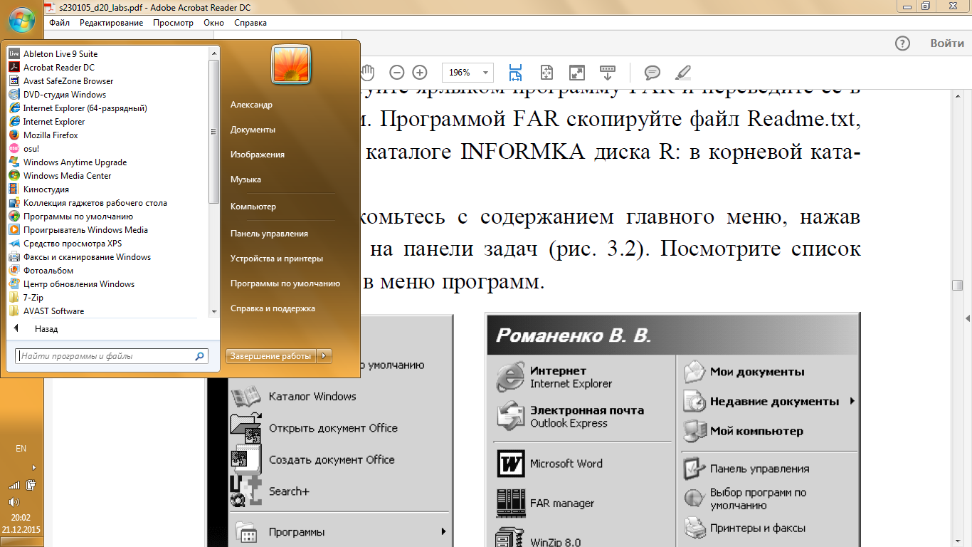Click the battery power tray icon
This screenshot has width=972, height=547.
click(31, 485)
